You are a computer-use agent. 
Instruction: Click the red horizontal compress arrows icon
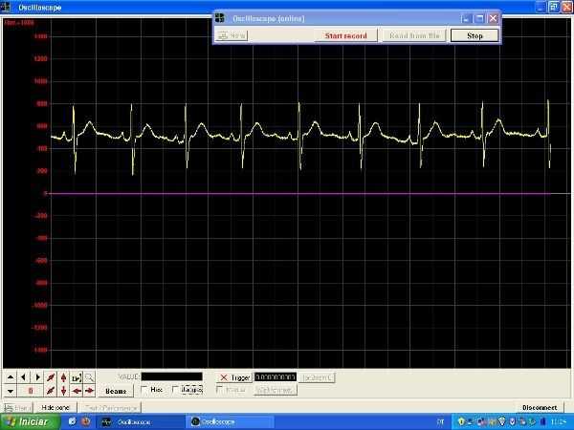click(77, 391)
